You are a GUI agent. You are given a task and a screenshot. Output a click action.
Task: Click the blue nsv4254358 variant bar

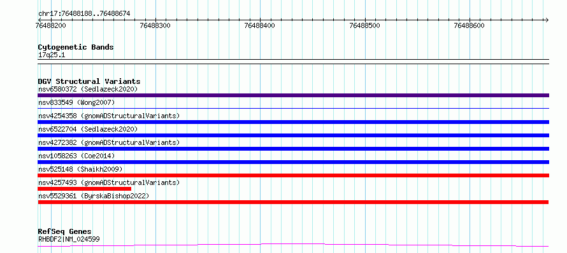pos(293,122)
